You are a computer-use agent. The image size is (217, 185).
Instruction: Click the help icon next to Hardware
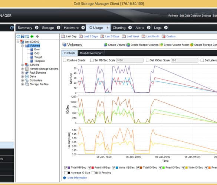click(83, 28)
